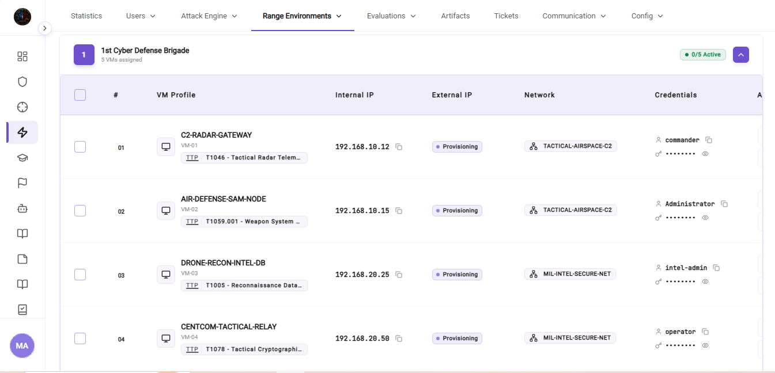
Task: Copy internal IP 192.168.10.15
Action: (x=399, y=211)
